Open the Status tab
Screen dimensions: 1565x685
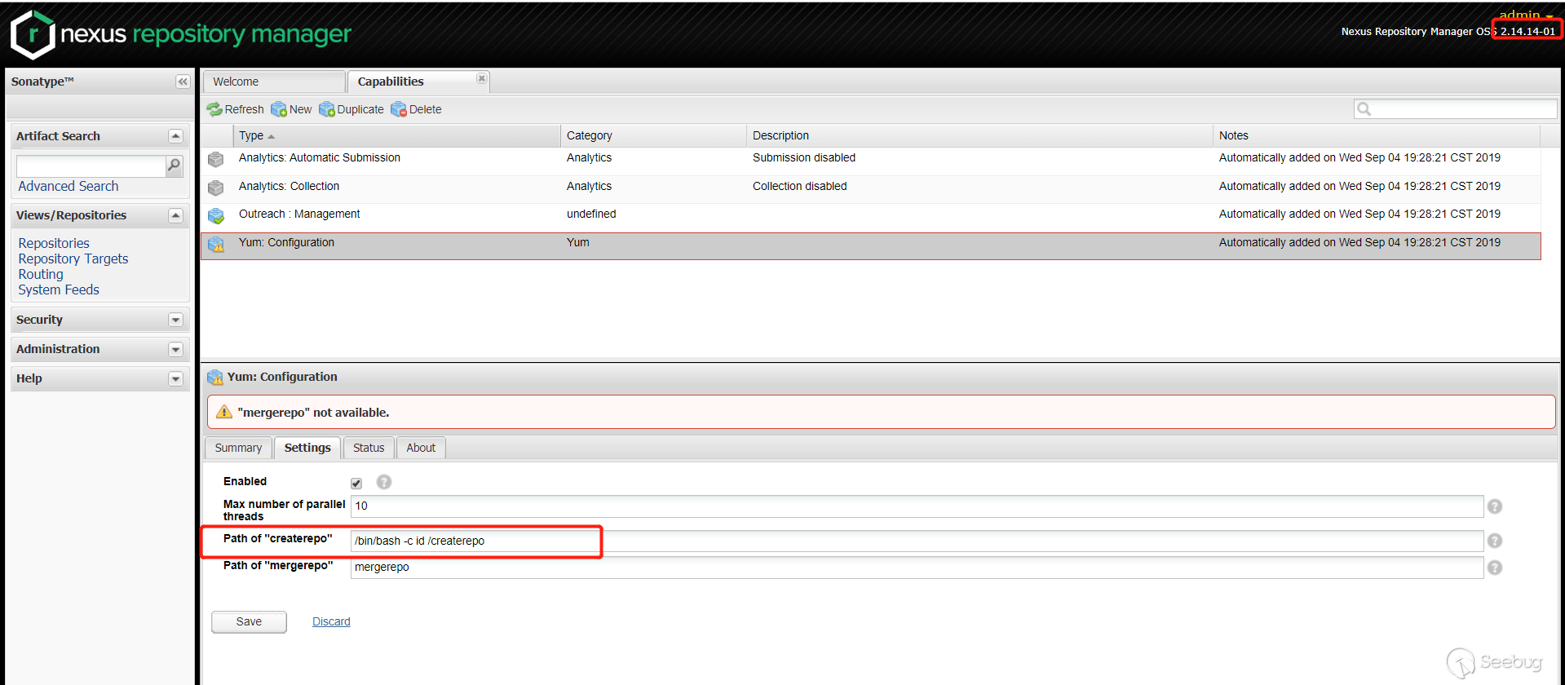[x=369, y=448]
